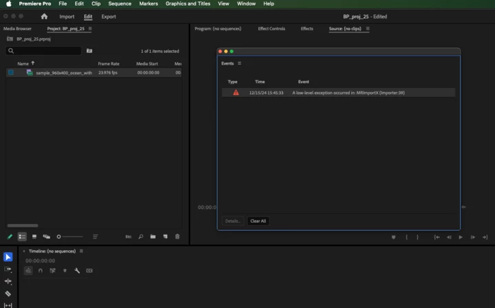Click Mark In brace button

(x=407, y=237)
